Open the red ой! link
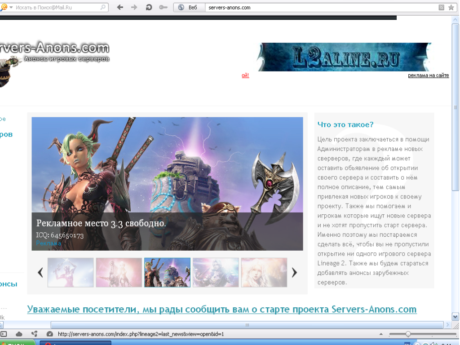 (x=245, y=75)
